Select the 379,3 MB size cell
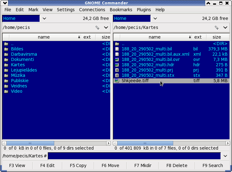Viewport: 232px width, 172px height. pyautogui.click(x=218, y=49)
